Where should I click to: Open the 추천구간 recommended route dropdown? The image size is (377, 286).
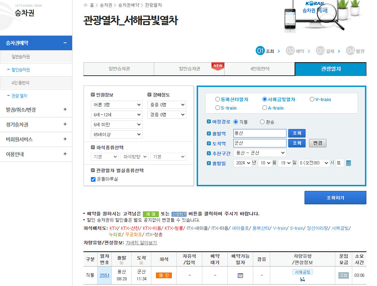[260, 153]
